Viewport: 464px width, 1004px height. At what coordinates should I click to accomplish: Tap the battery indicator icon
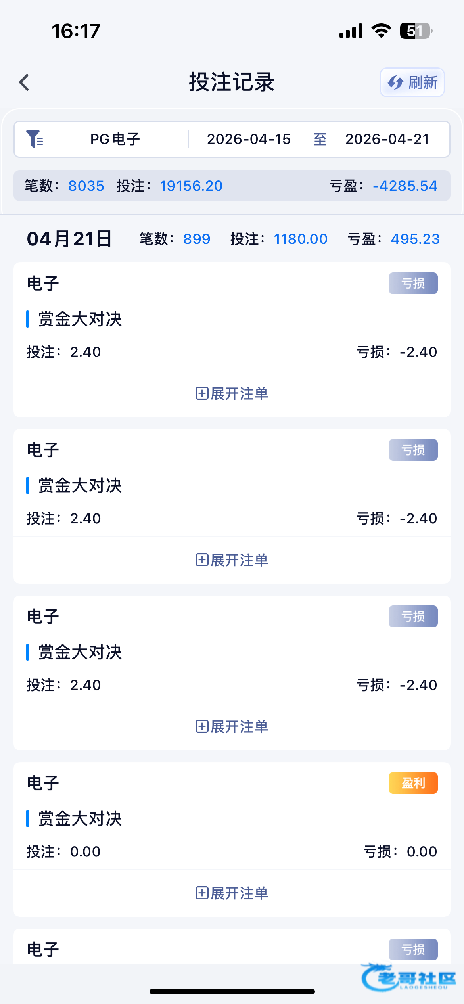coord(415,31)
